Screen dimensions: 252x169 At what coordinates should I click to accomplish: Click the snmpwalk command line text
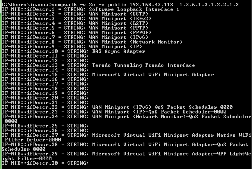click(x=120, y=5)
